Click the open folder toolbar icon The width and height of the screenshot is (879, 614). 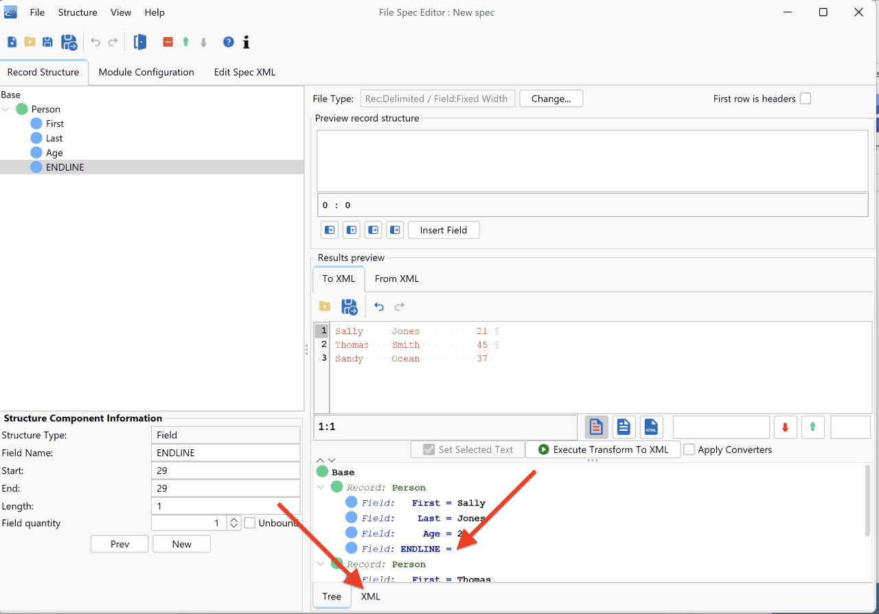point(30,43)
